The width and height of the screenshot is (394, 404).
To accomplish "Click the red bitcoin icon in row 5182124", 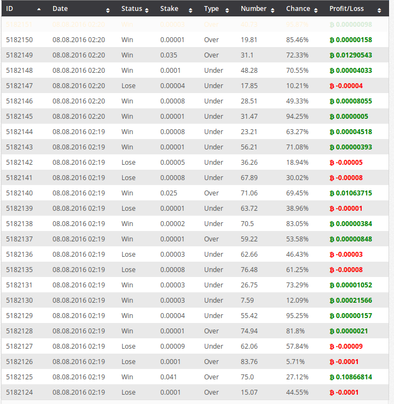I will click(x=332, y=393).
